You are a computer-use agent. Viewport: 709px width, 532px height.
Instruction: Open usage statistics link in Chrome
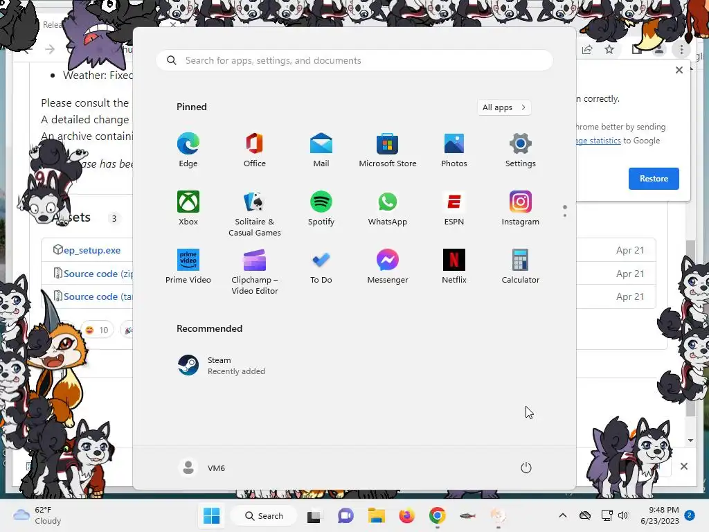pos(599,141)
